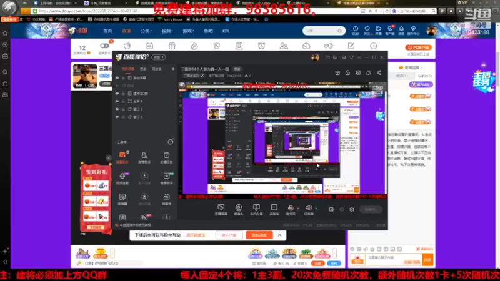This screenshot has height=281, width=500.
Task: Open the 分类 dropdown in Douyu nav
Action: [x=146, y=31]
